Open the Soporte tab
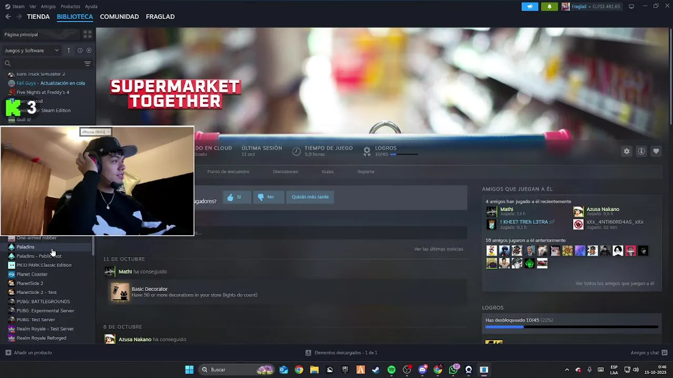The height and width of the screenshot is (378, 673). click(x=366, y=172)
